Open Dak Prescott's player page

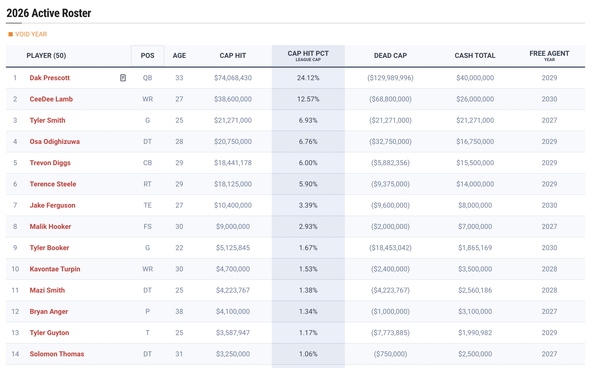coord(50,78)
